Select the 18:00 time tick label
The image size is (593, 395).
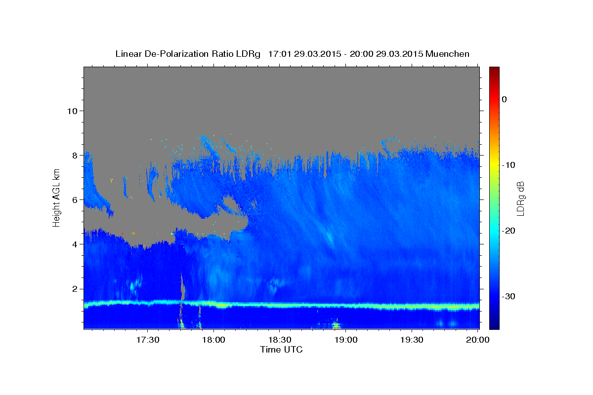213,340
